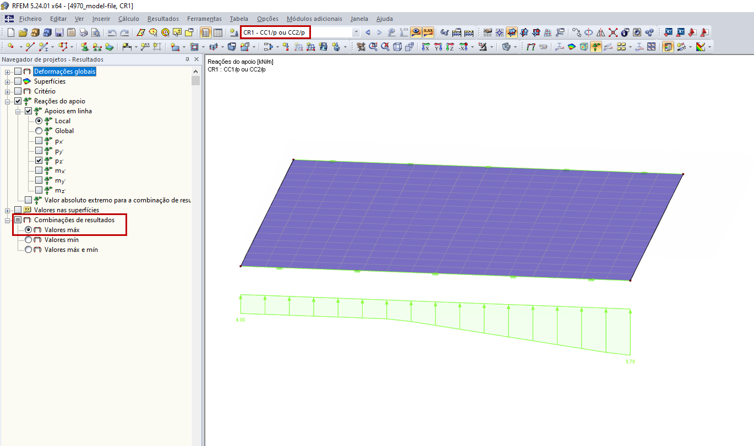View in Z direction icon
This screenshot has width=754, height=446.
point(450,47)
